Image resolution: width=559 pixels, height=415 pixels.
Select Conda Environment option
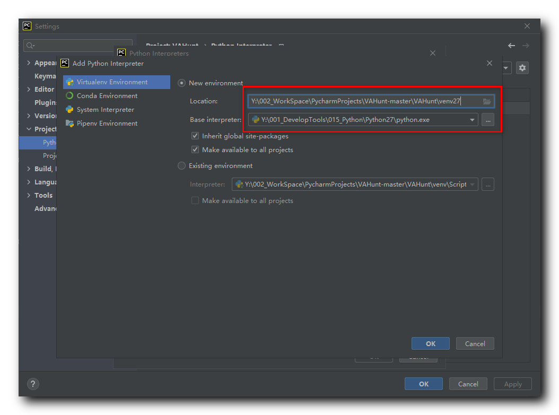(107, 96)
